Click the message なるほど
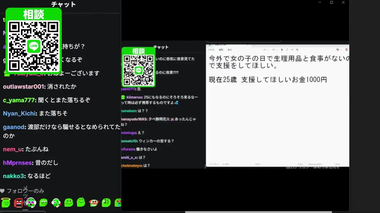Viewport: 380px width, 213px height. click(39, 176)
